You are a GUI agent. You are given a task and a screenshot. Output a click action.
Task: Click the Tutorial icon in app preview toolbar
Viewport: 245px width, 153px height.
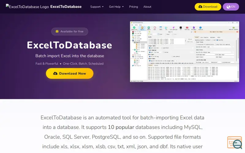tap(187, 28)
